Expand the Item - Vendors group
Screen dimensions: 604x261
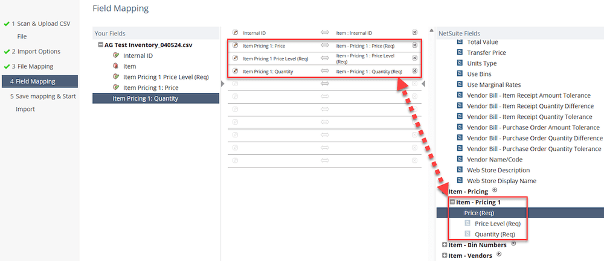[445, 256]
